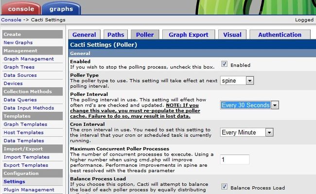This screenshot has width=316, height=194.
Task: Click the Create sidebar heading
Action: pos(33,34)
